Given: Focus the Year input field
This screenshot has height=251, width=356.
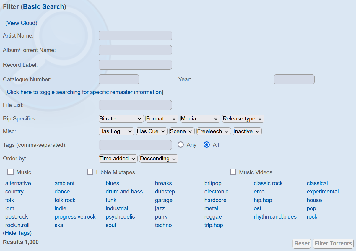Looking at the screenshot, I should [294, 79].
